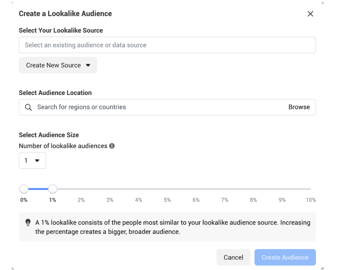Open the Create New Source dropdown

[x=58, y=65]
